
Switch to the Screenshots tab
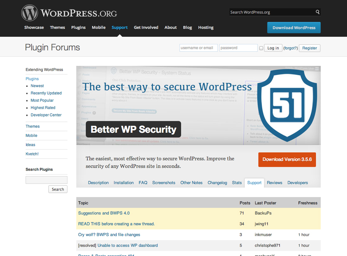tap(164, 183)
